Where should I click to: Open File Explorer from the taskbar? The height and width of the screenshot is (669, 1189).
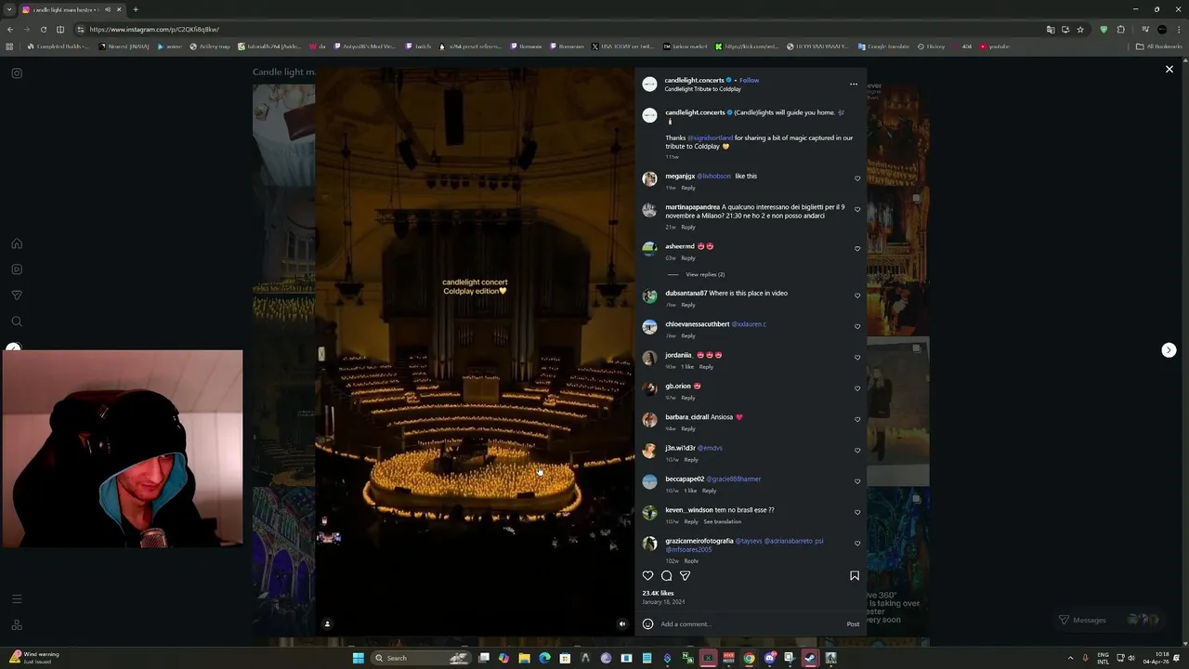524,658
